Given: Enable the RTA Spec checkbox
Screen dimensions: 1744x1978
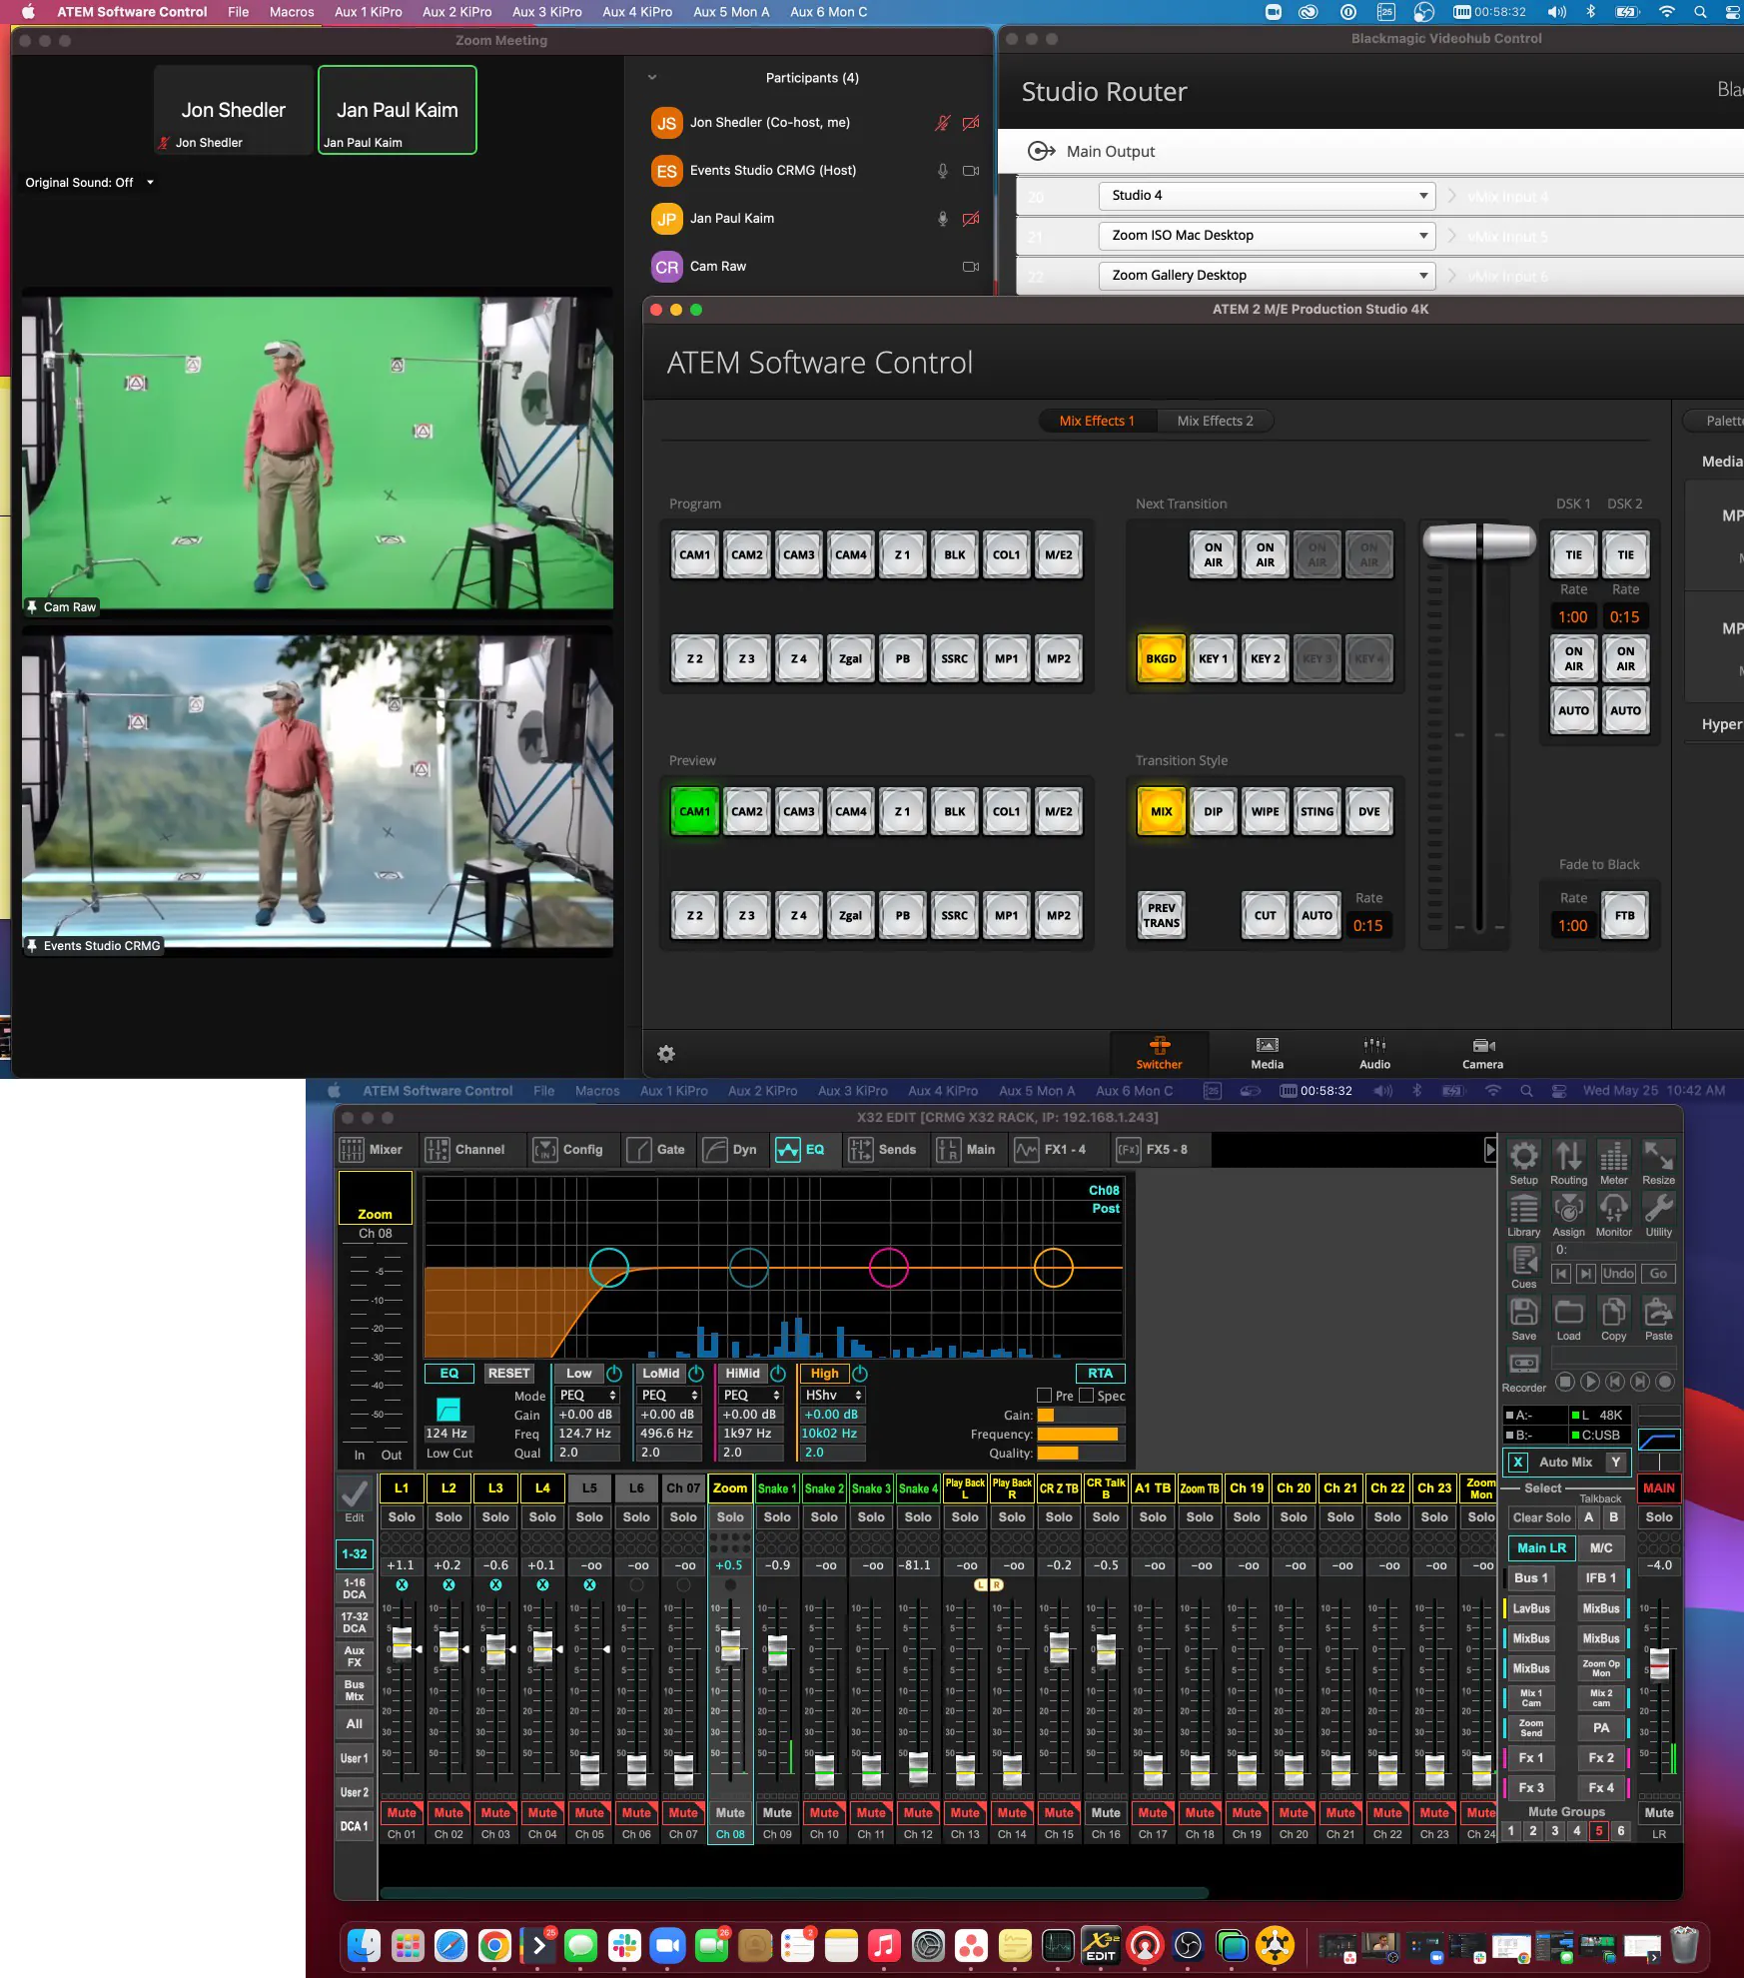Looking at the screenshot, I should click(1086, 1396).
